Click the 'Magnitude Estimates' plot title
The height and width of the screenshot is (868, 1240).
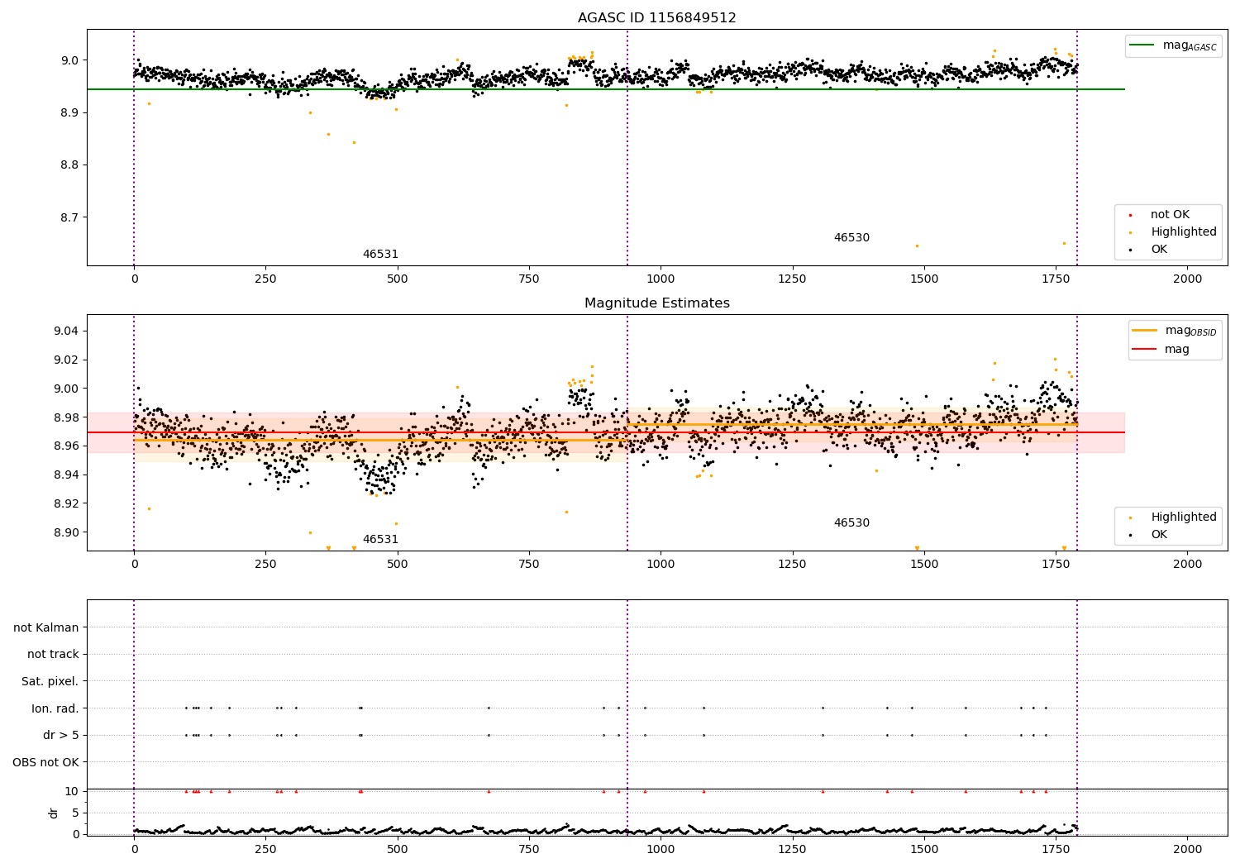656,303
